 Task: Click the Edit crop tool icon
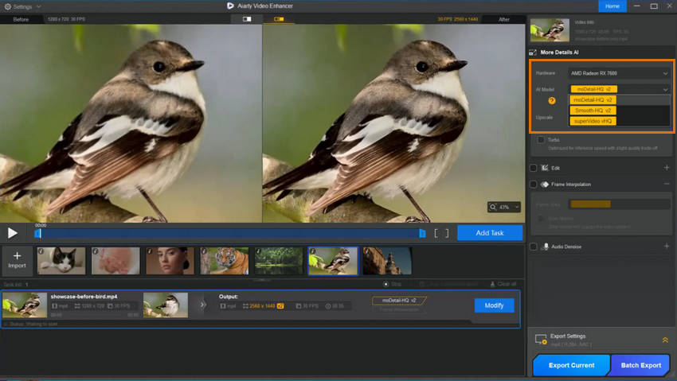tap(545, 168)
